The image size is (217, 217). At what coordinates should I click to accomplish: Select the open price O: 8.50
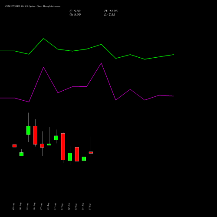click(75, 15)
